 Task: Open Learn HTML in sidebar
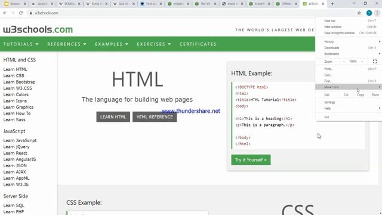[x=15, y=69]
